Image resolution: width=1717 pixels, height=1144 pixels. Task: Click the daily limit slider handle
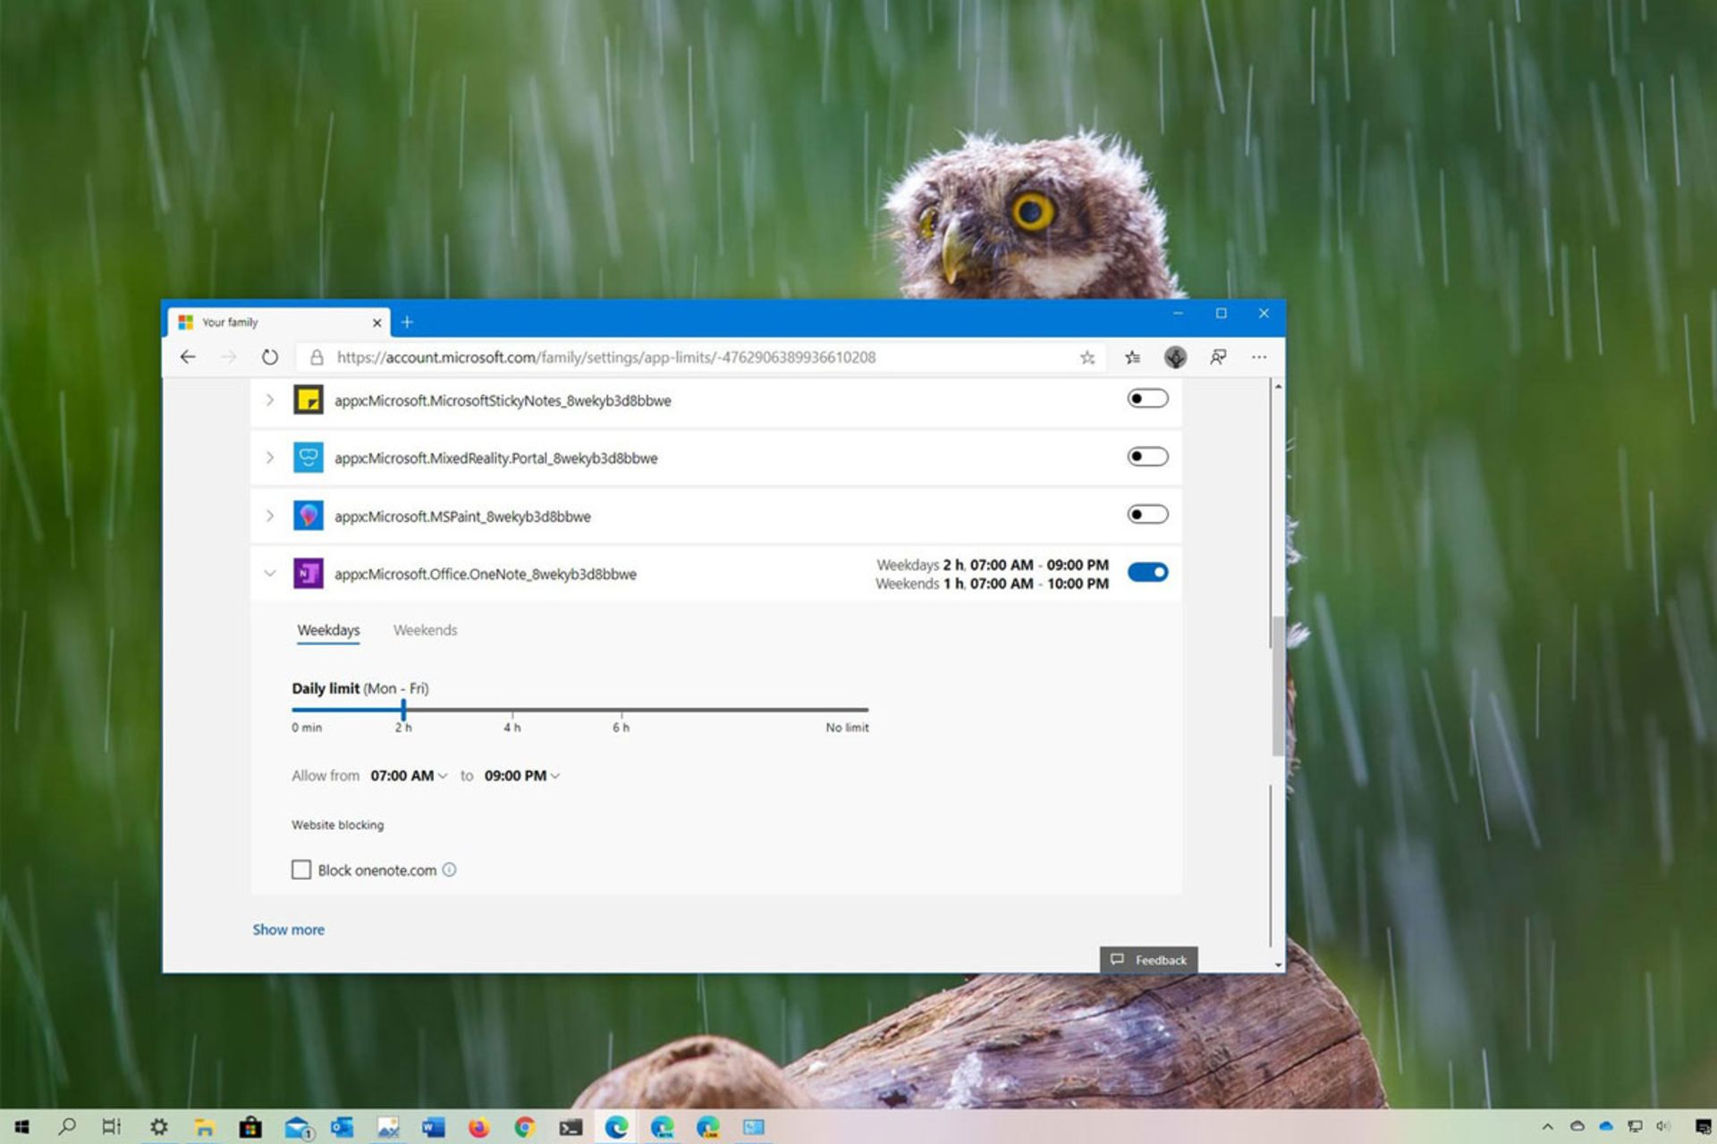click(403, 710)
